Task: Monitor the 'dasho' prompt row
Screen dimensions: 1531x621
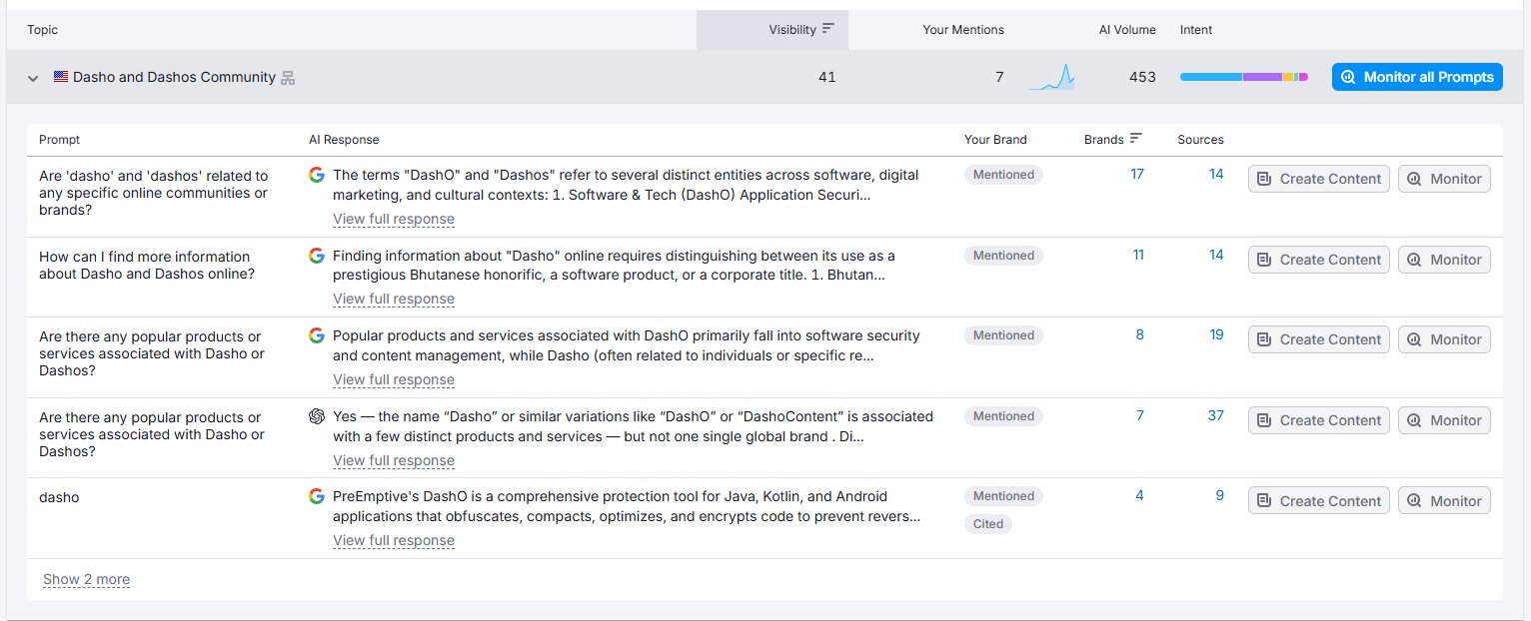Action: point(1444,501)
